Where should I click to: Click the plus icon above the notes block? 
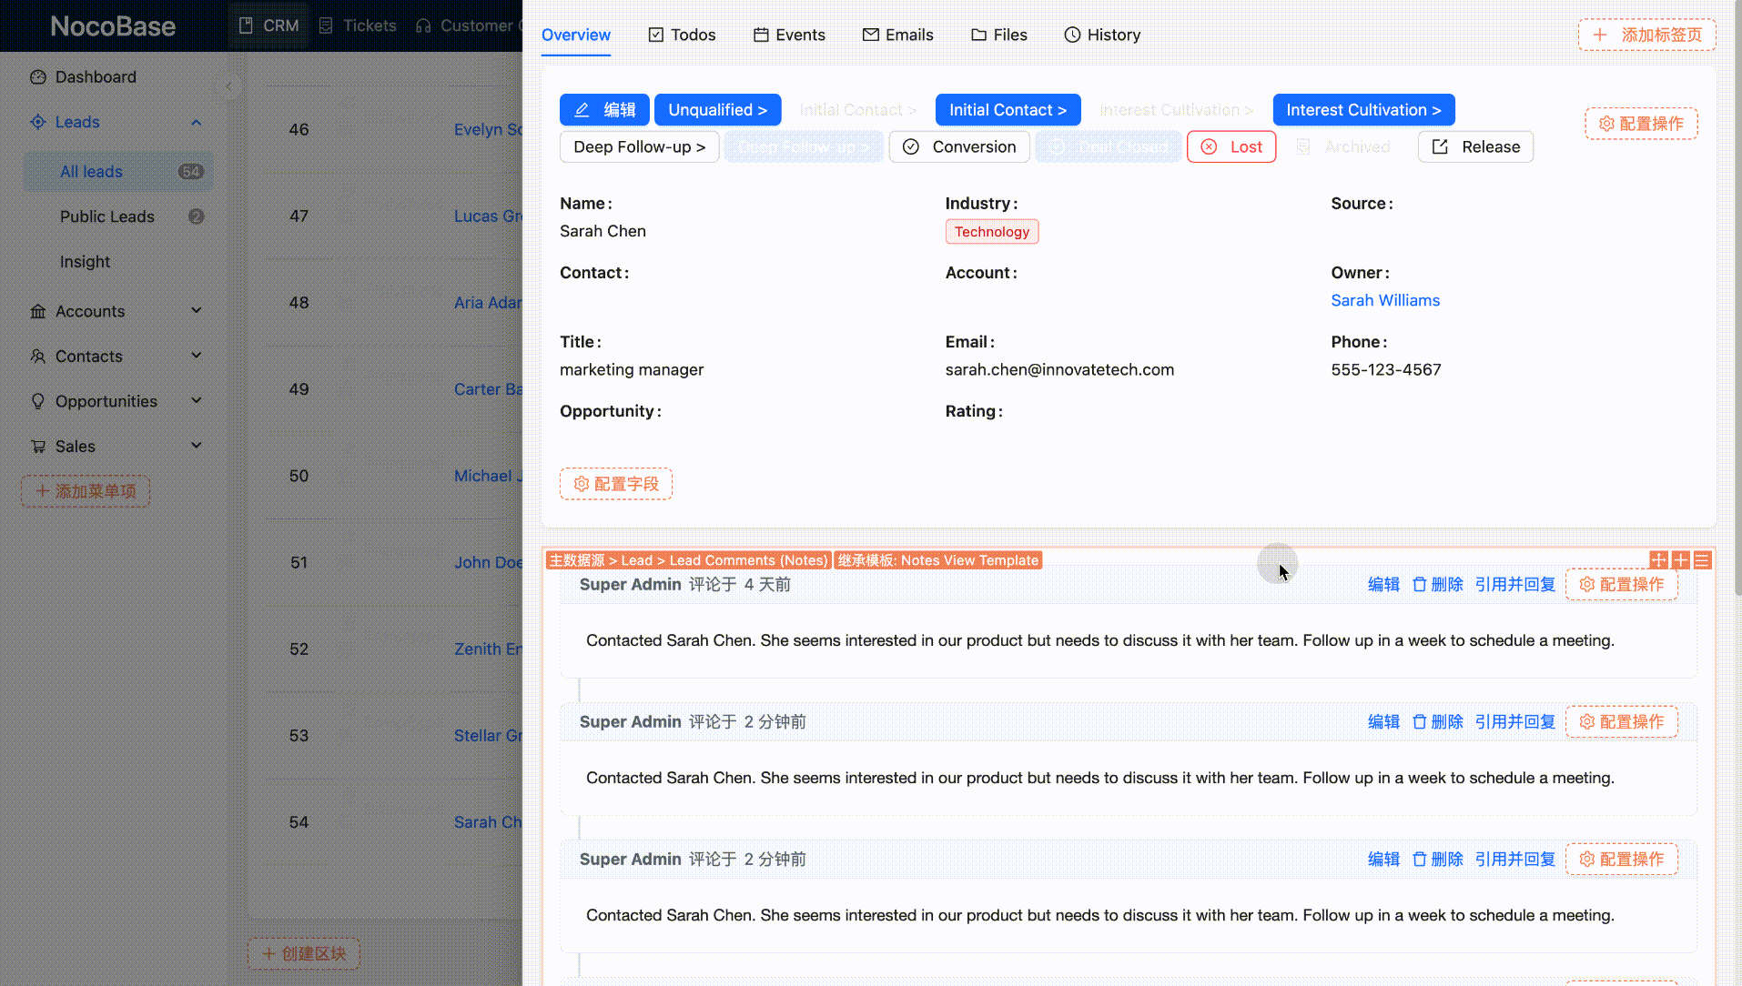pos(1680,559)
